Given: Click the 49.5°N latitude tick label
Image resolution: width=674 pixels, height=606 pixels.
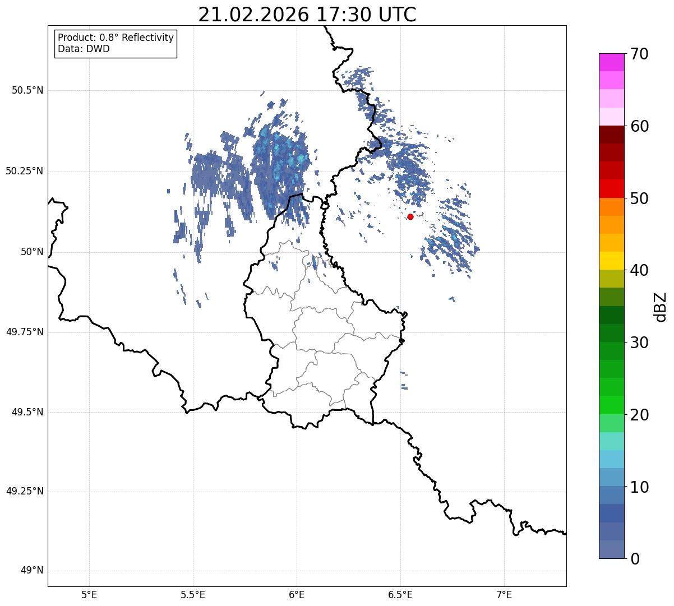Looking at the screenshot, I should click(27, 412).
